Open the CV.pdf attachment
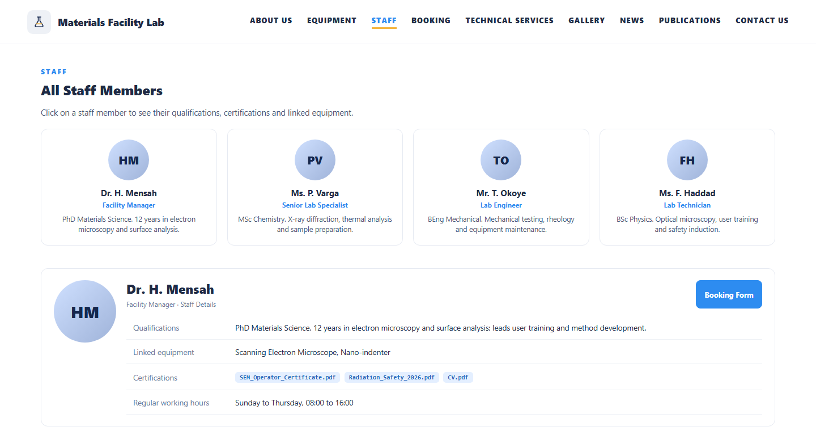This screenshot has width=816, height=431. pos(458,377)
